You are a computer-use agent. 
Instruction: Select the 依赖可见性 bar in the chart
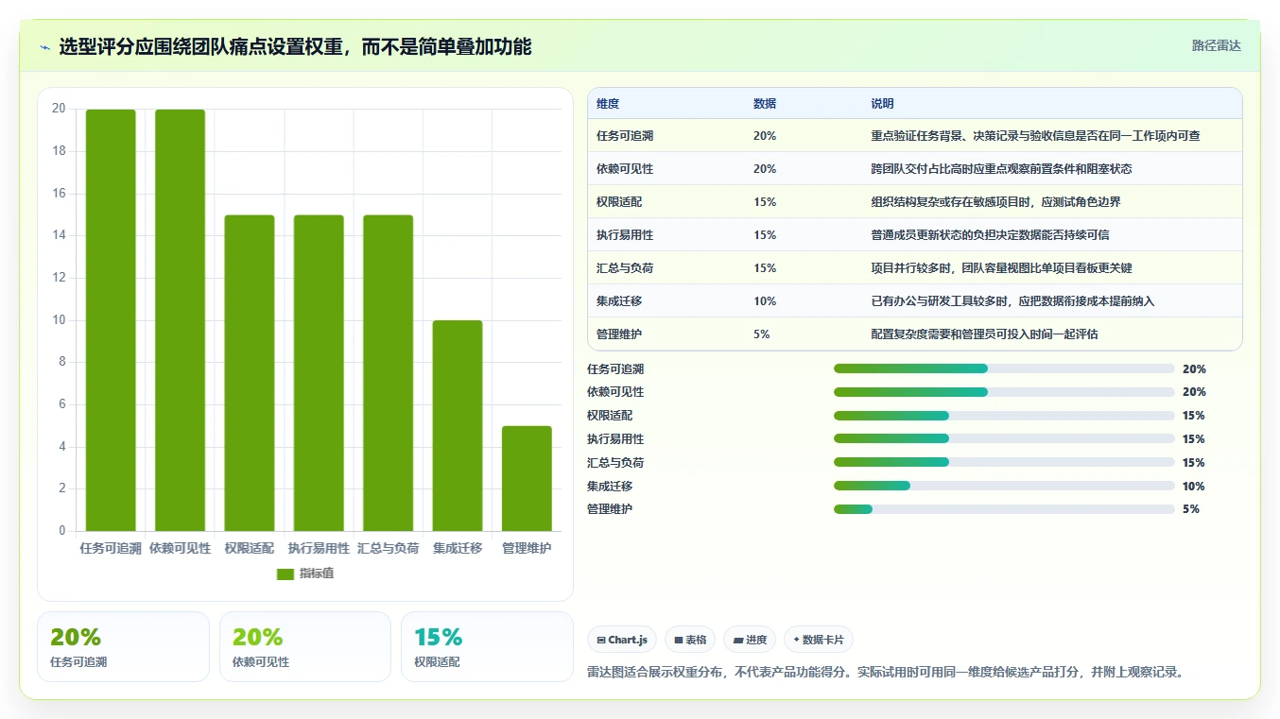(180, 320)
